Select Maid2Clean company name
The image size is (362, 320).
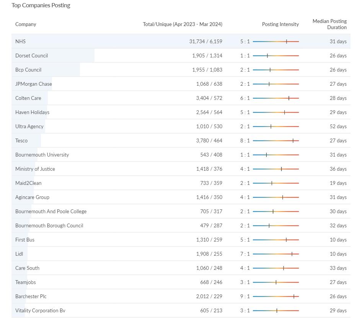tap(28, 183)
